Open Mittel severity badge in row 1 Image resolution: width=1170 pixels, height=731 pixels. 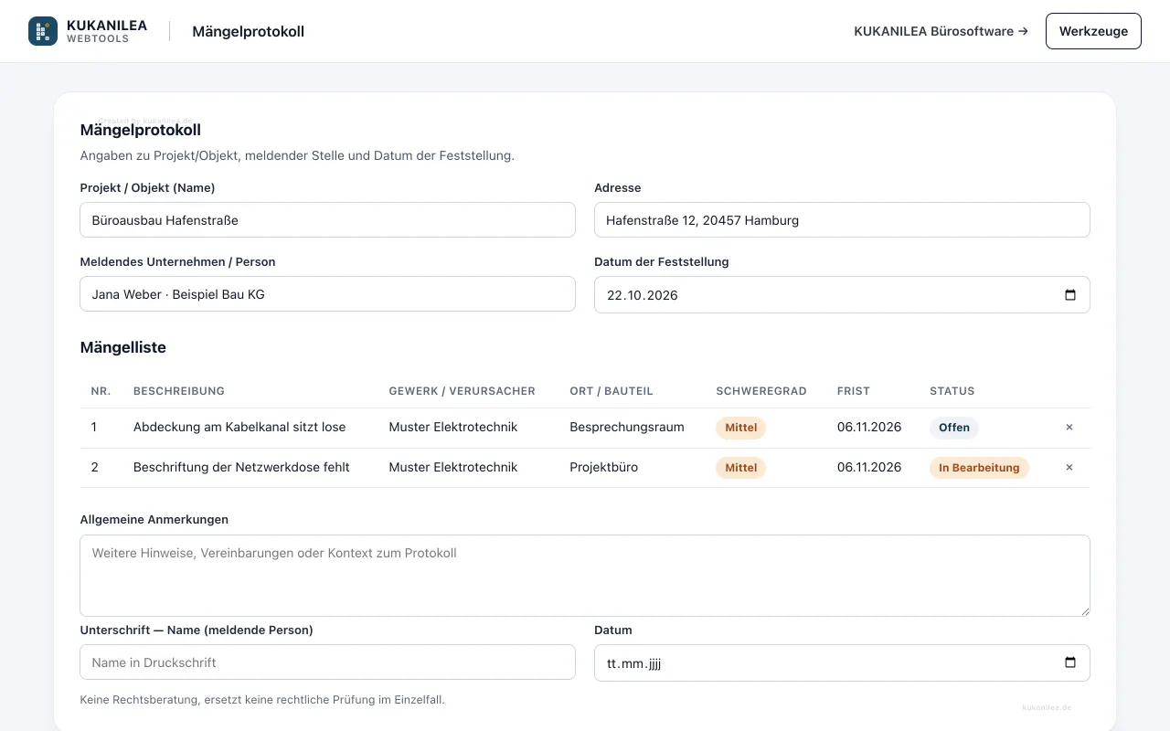(741, 428)
